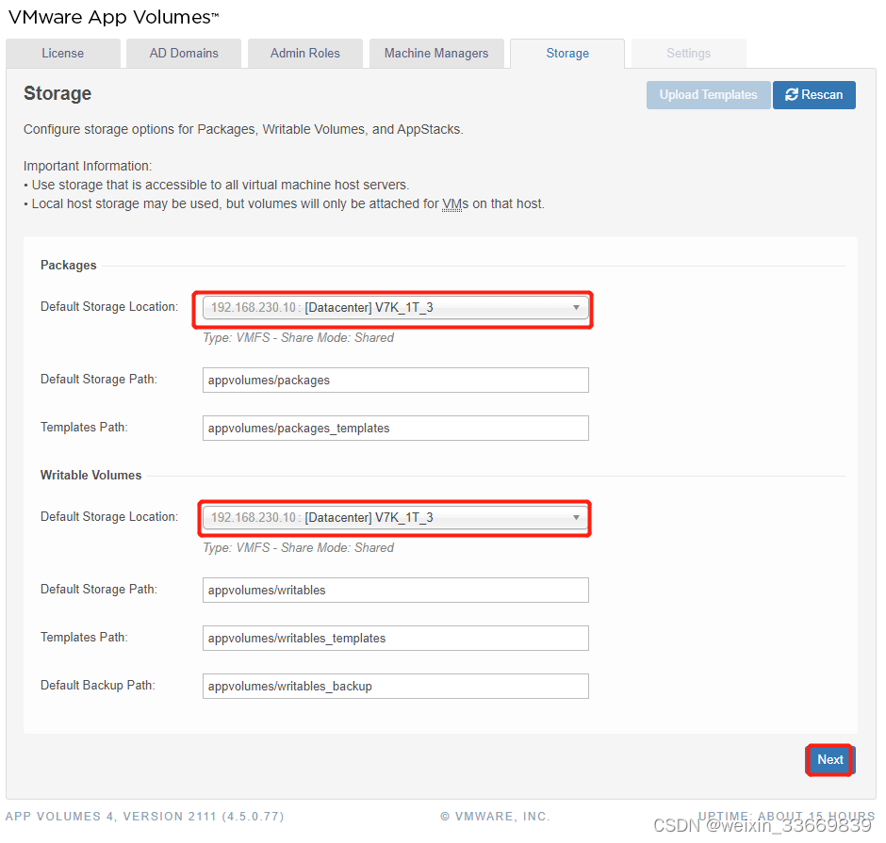
Task: Focus Writable Volumes Default Storage Path field
Action: pyautogui.click(x=395, y=591)
